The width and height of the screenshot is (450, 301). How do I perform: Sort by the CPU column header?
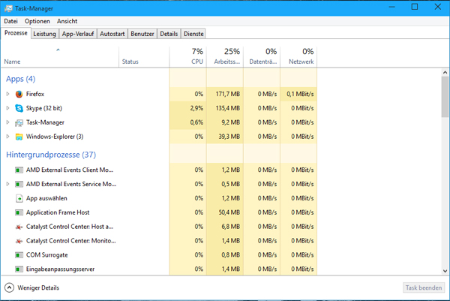[x=187, y=57]
